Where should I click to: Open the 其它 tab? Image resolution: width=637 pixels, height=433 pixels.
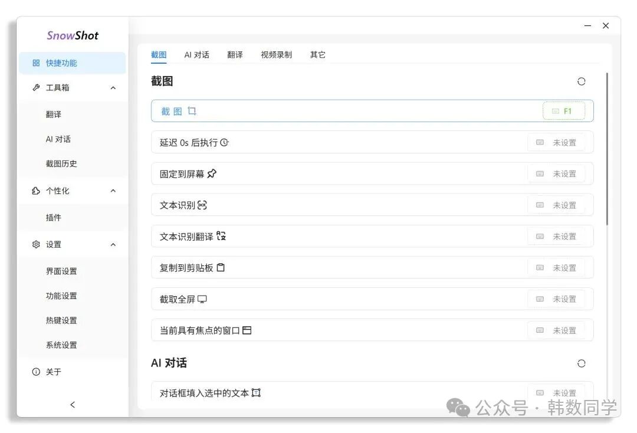[x=317, y=54]
